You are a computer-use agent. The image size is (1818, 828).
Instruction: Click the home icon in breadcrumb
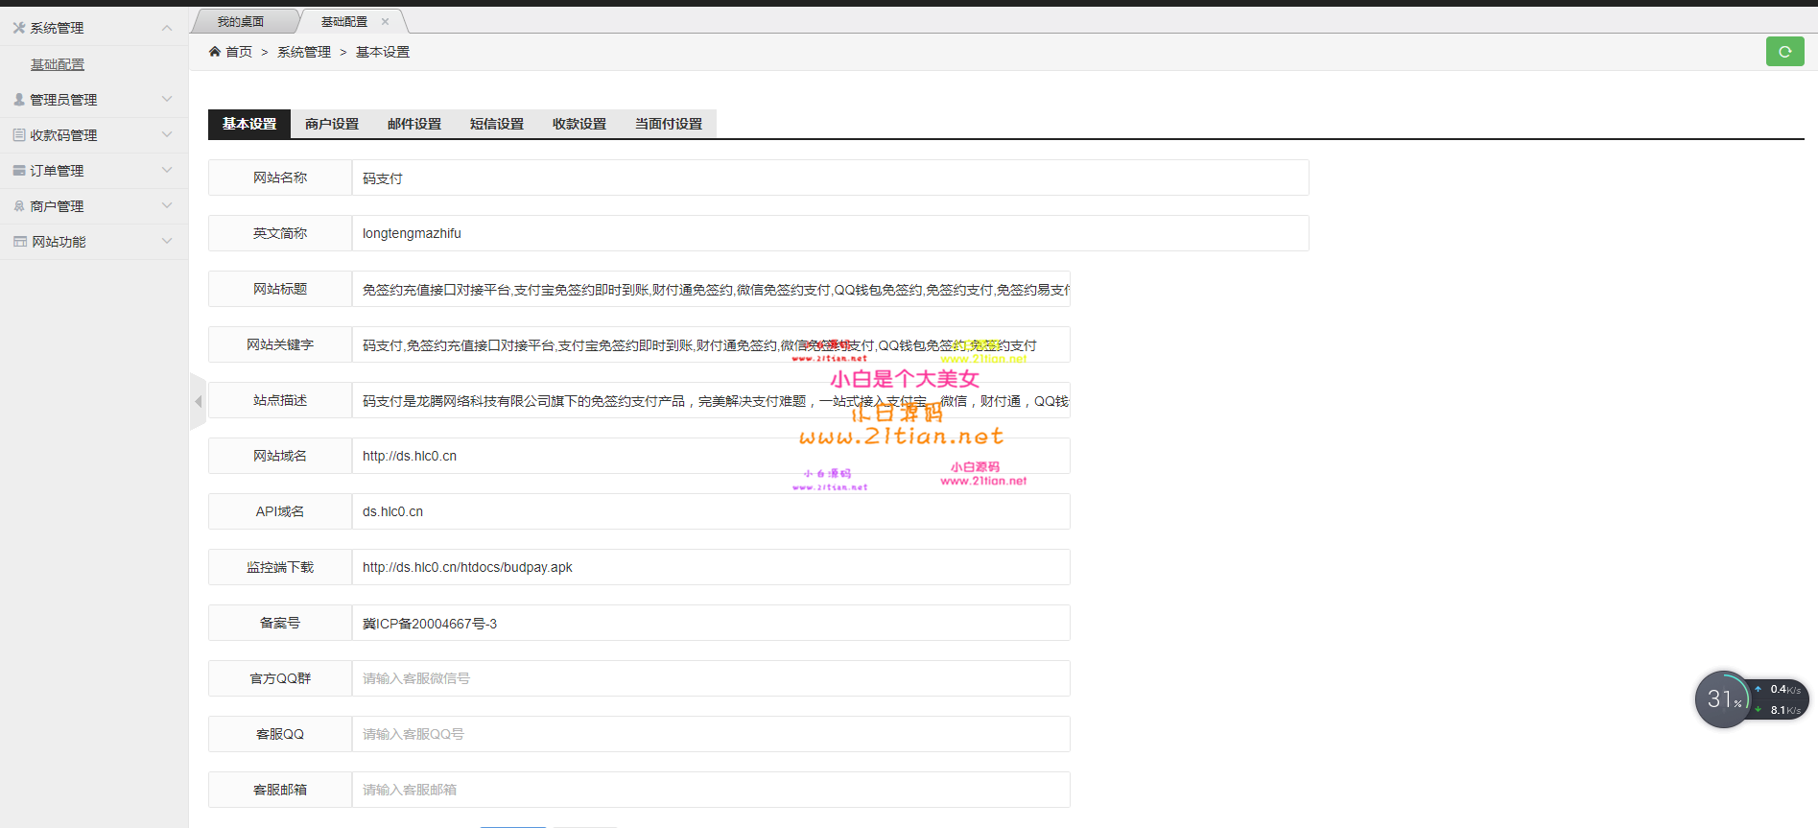(x=215, y=52)
